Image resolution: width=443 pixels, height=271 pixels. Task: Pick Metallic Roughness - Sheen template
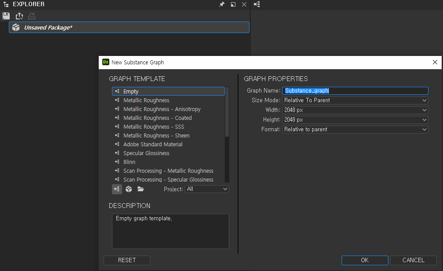click(168, 136)
